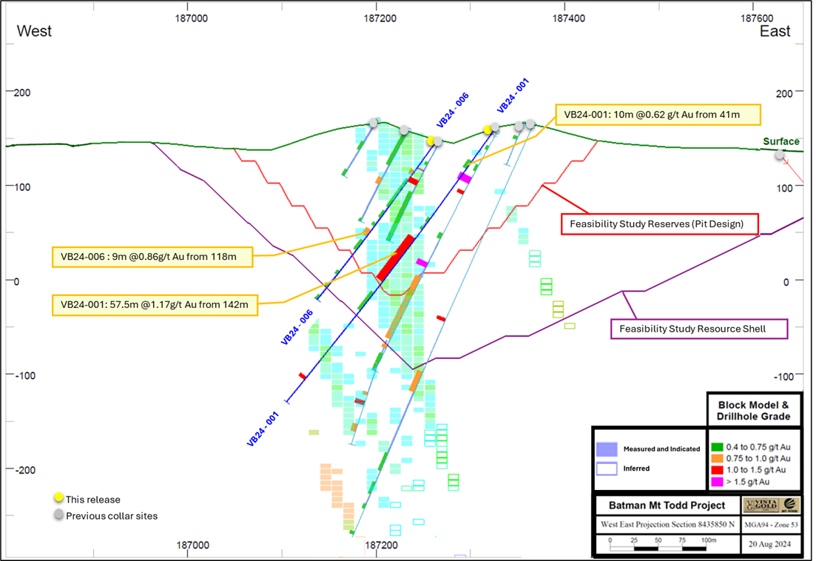816x561 pixels.
Task: Select the magenta > 1.5 g/t Au swatch
Action: tap(715, 482)
